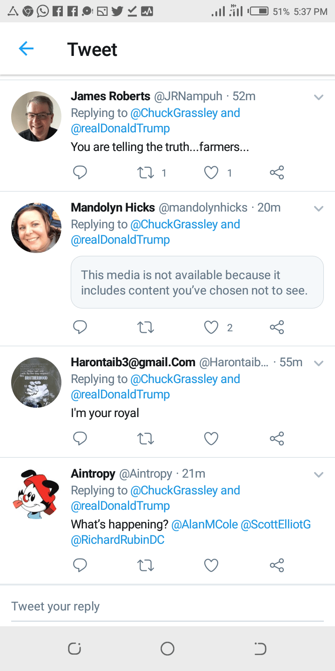The height and width of the screenshot is (671, 335).
Task: Retweet the "I'm your royal" tweet
Action: pos(146,438)
